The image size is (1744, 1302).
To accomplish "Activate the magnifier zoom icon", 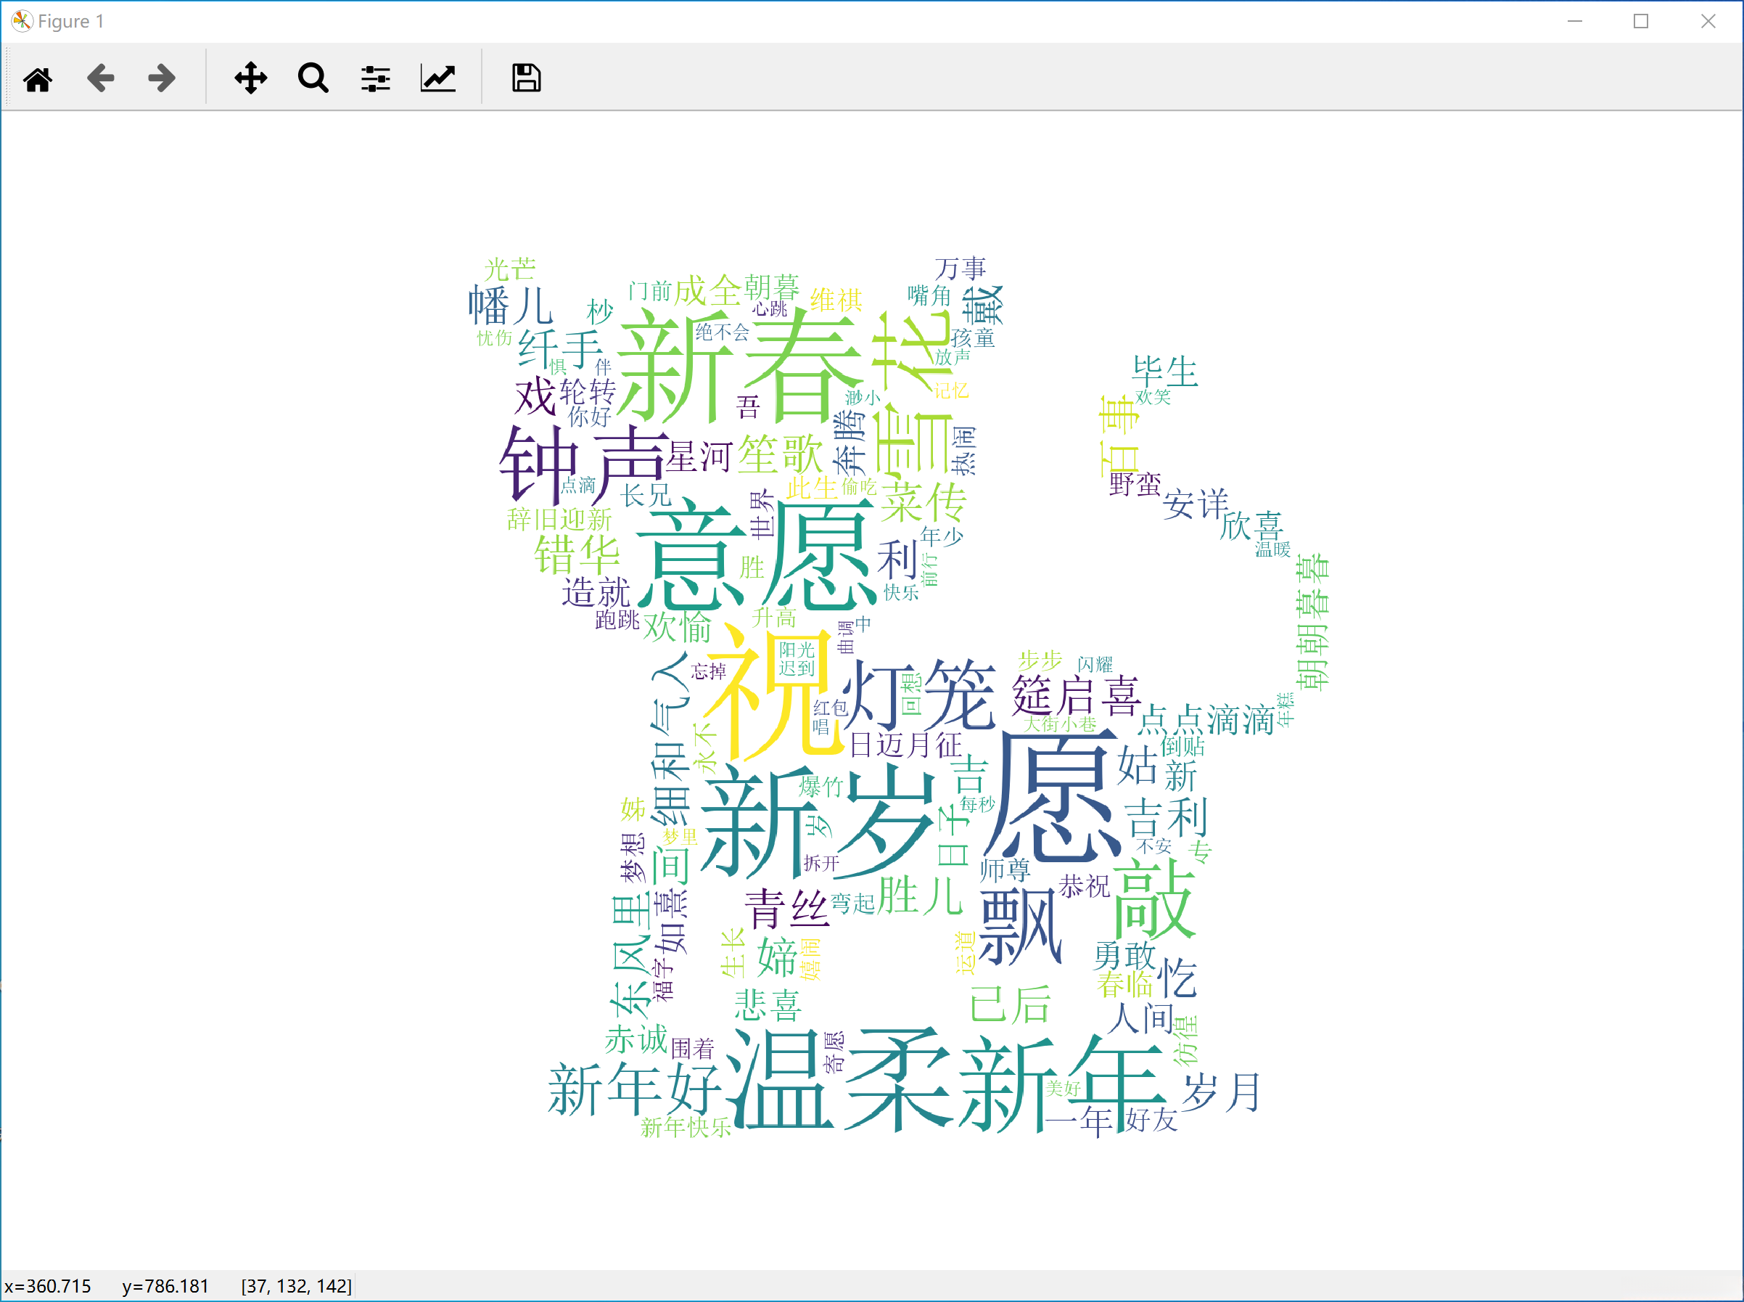I will pos(312,78).
